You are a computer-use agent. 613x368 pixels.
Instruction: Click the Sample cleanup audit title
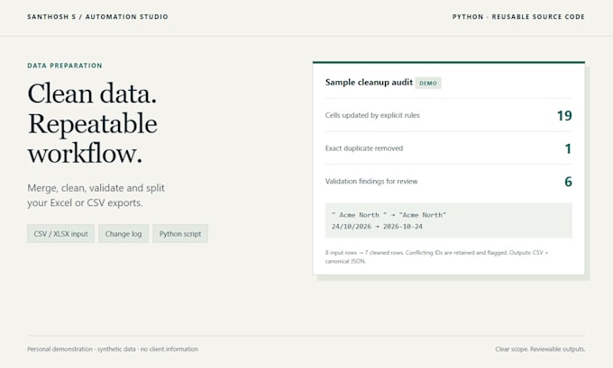click(369, 83)
